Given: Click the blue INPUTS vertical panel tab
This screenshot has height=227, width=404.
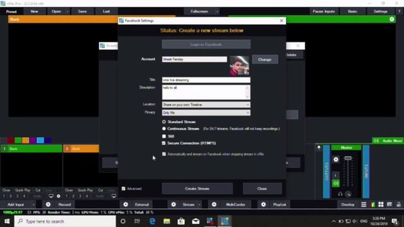Looking at the screenshot, I should coord(366,172).
